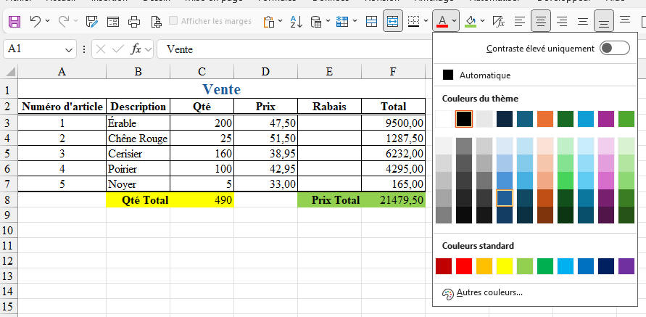Click the Undo arrow icon
The height and width of the screenshot is (317, 646).
point(36,21)
